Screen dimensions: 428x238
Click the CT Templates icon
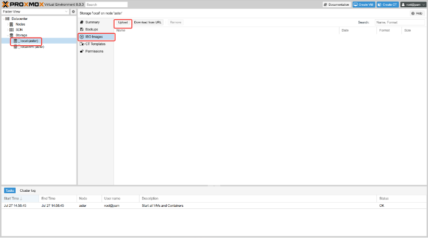coord(82,44)
